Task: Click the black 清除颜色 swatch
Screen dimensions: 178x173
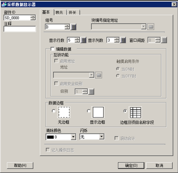Action: pyautogui.click(x=50, y=137)
